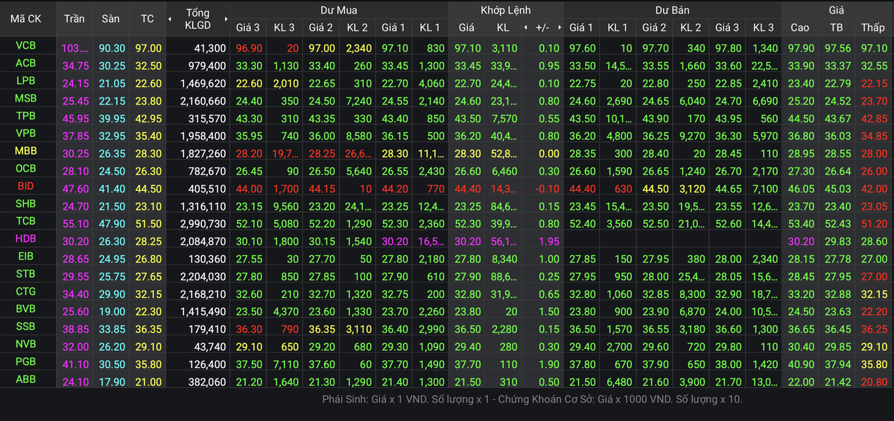Select the TC column header
Screen dimensions: 894x421
pos(147,18)
